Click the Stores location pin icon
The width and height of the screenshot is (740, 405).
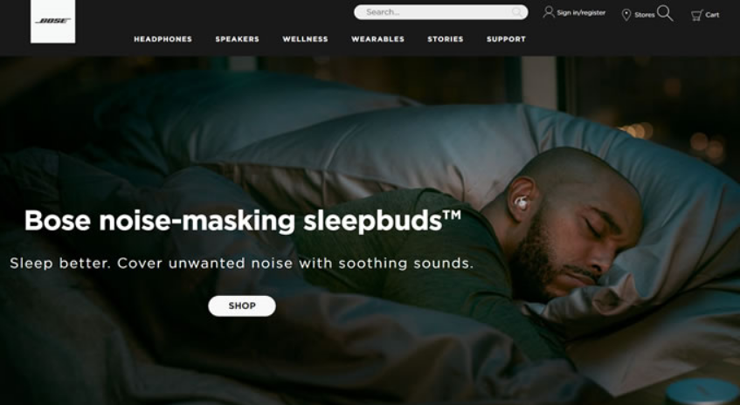tap(626, 15)
